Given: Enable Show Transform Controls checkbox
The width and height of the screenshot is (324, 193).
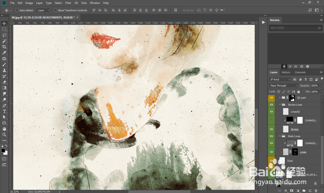Looking at the screenshot, I should (x=55, y=10).
